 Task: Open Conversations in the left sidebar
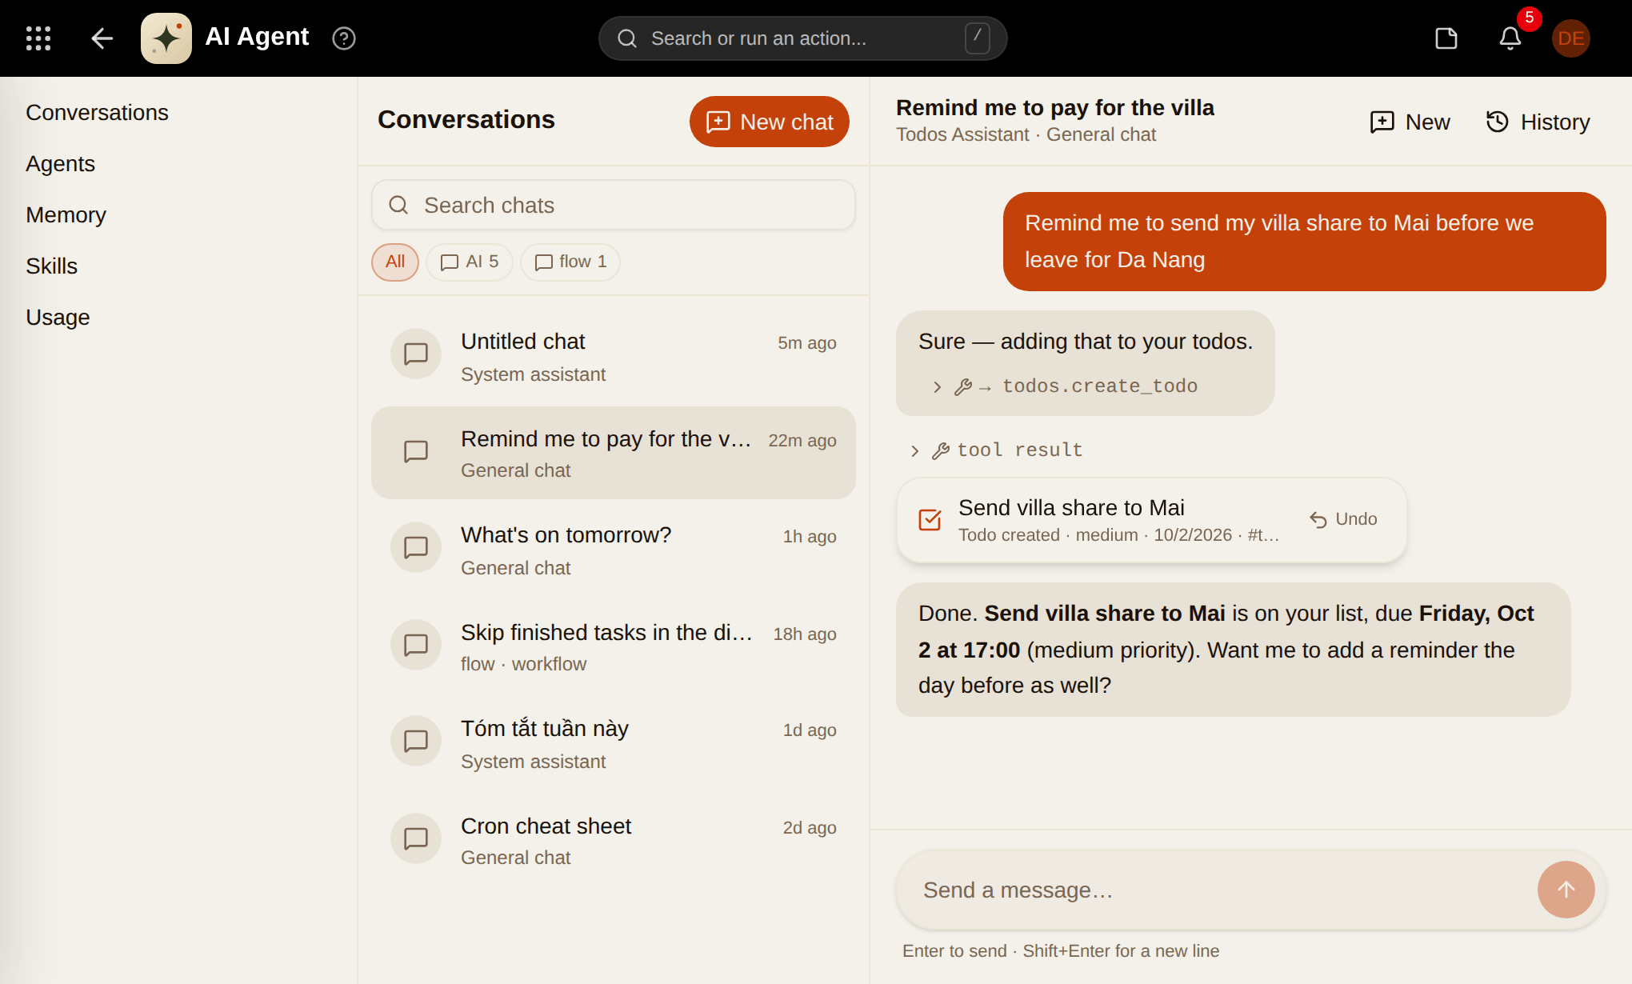tap(97, 113)
